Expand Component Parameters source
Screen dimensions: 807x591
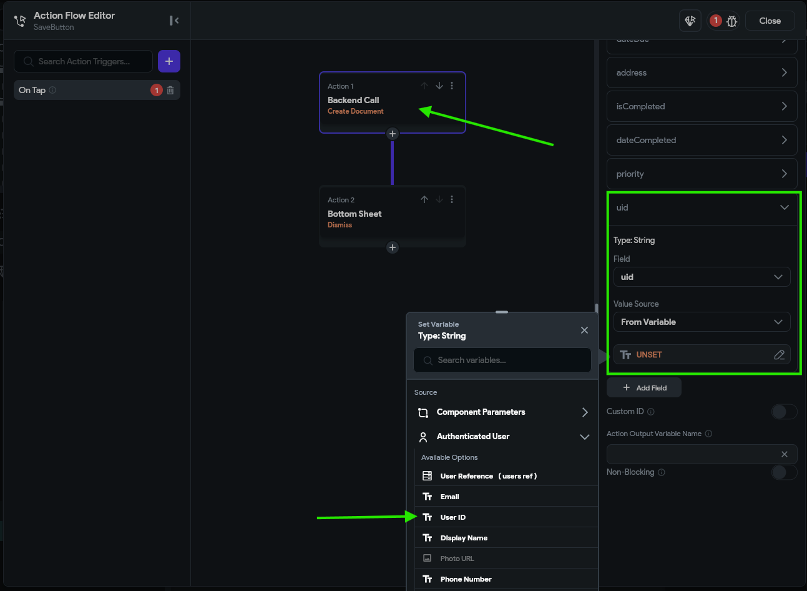[x=502, y=412]
